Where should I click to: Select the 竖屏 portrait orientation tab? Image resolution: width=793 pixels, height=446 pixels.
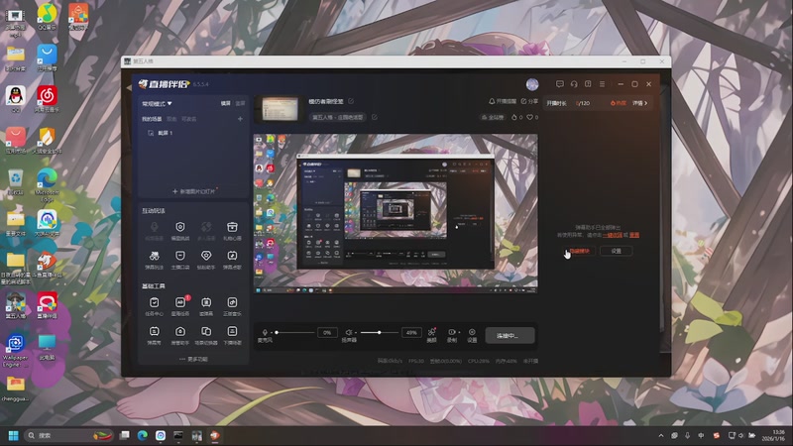click(240, 103)
